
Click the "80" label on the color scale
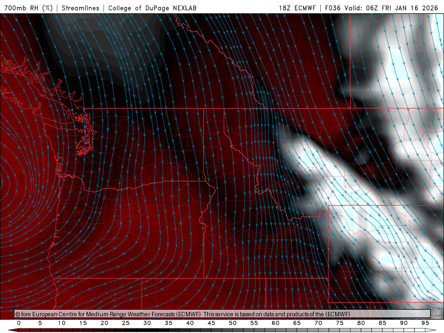[x=361, y=323]
